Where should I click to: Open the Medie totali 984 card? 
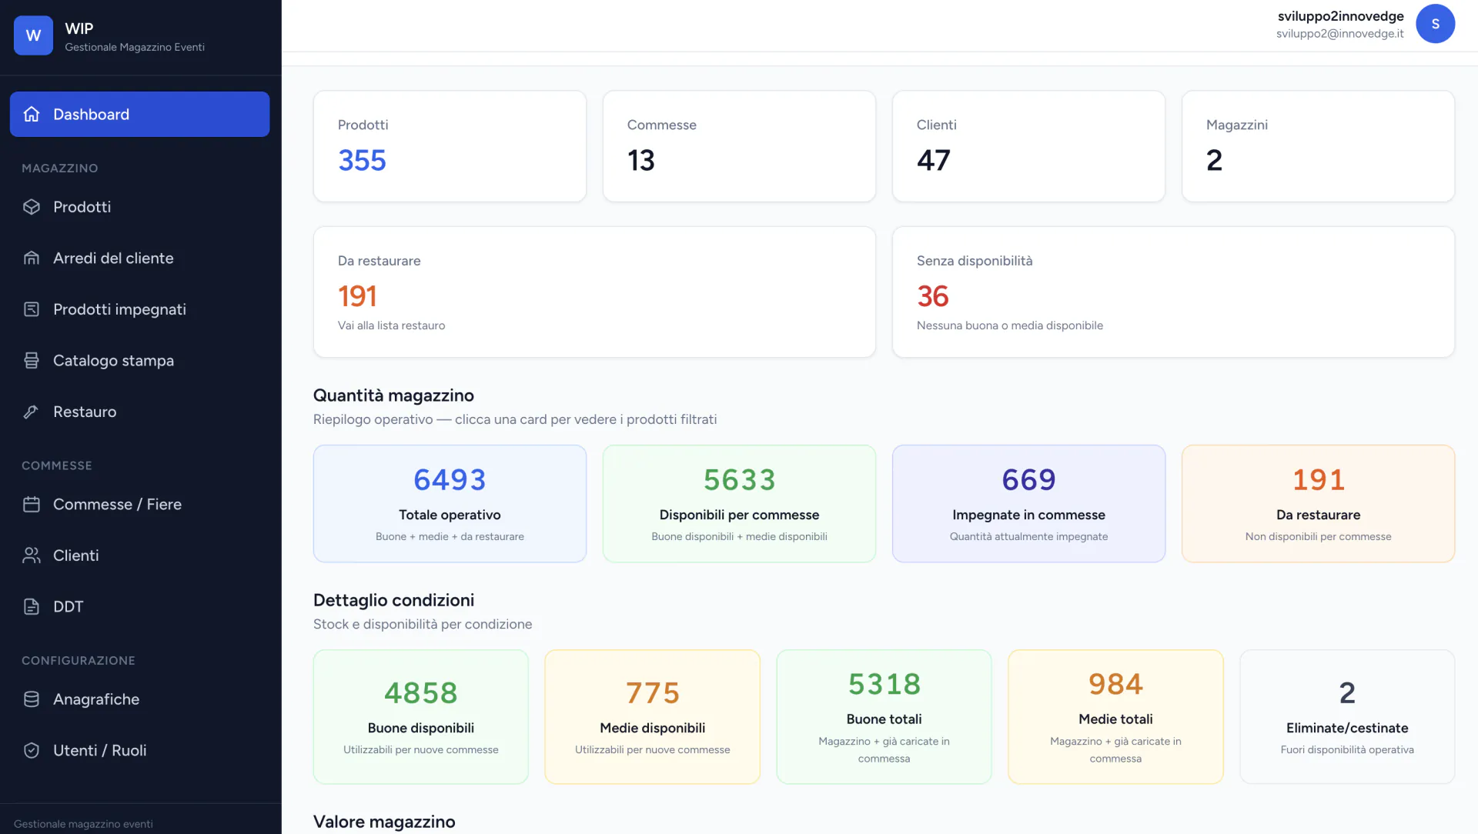tap(1115, 717)
